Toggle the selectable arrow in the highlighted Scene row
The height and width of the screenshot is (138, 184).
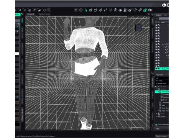tap(159, 69)
